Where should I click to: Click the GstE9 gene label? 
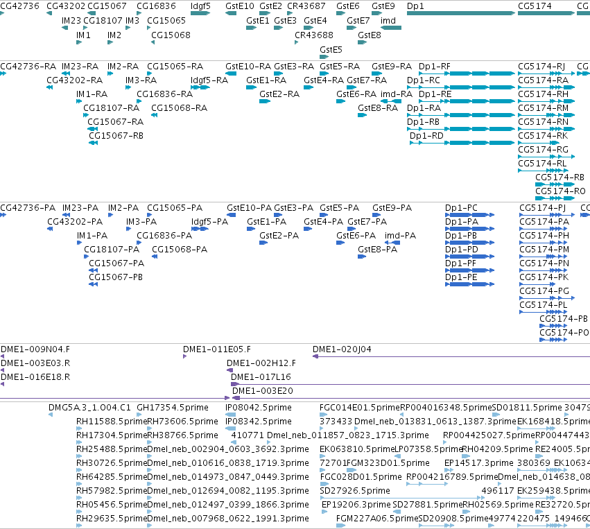click(x=383, y=6)
